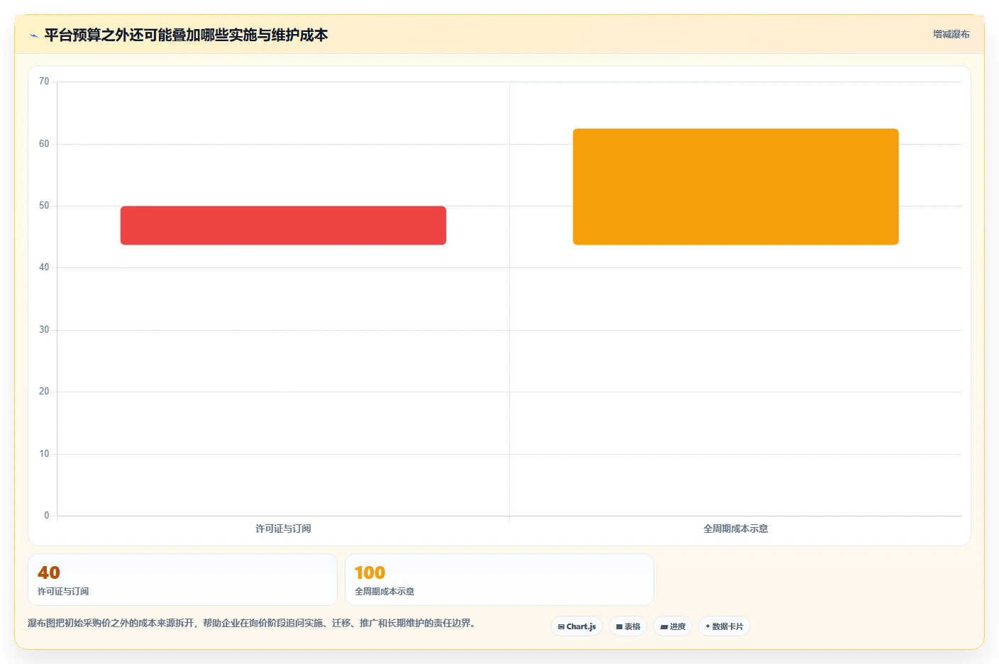The height and width of the screenshot is (664, 999).
Task: Click the red 许可证与订阅 waterfall bar
Action: click(x=283, y=226)
